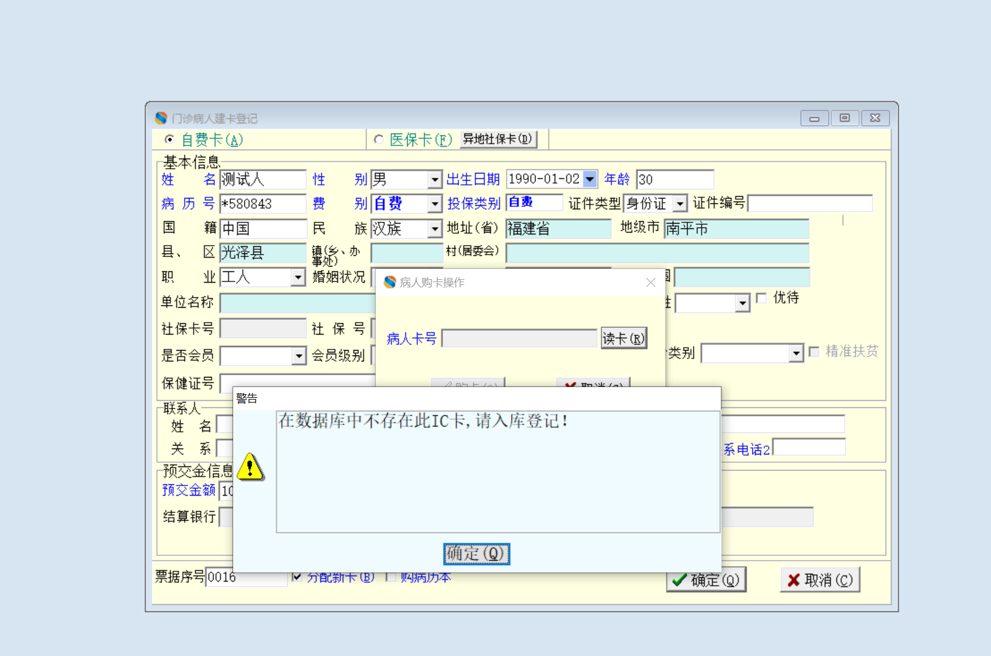
Task: Open the 类别 dropdown beside 精准扶贫
Action: pyautogui.click(x=796, y=353)
